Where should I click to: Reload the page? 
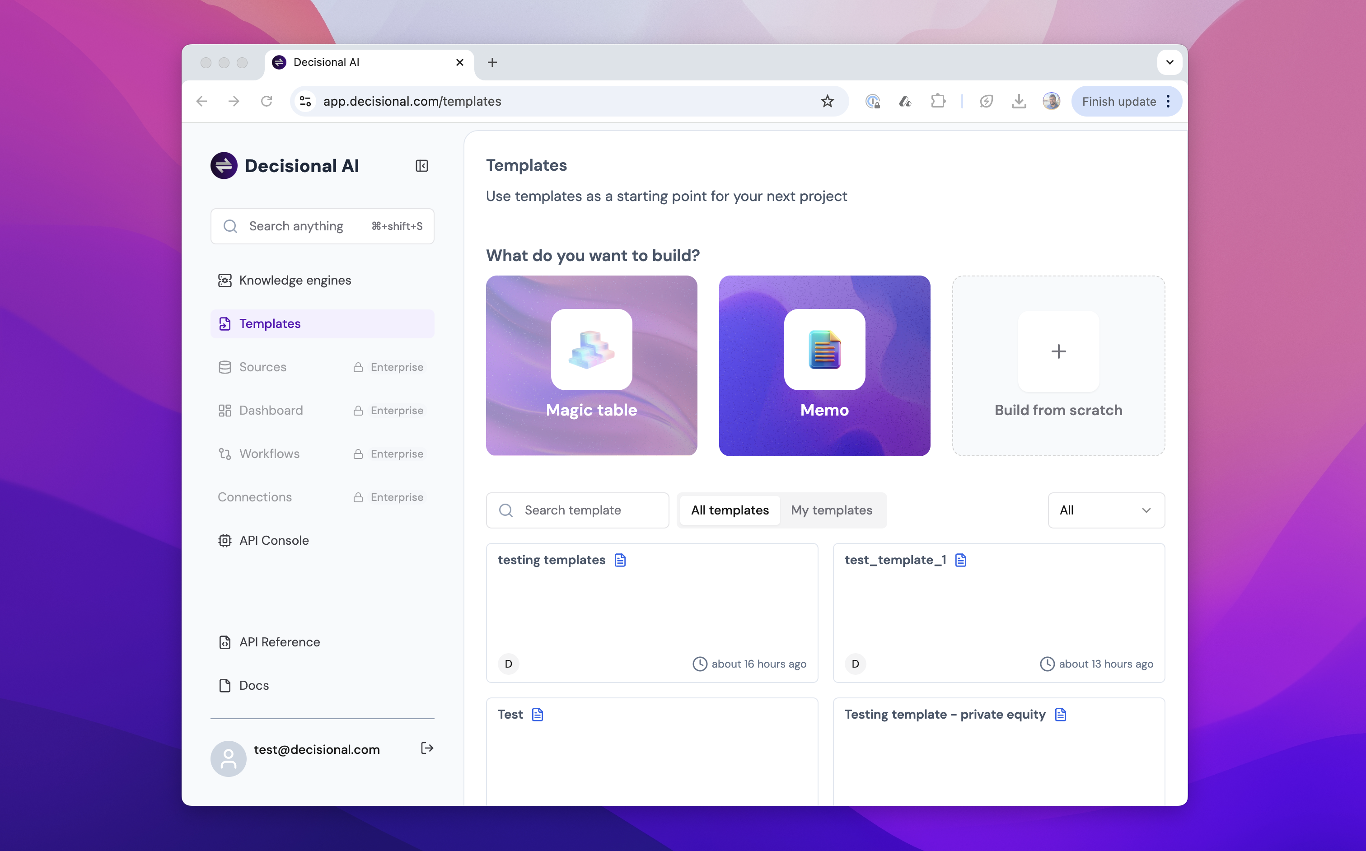tap(266, 101)
